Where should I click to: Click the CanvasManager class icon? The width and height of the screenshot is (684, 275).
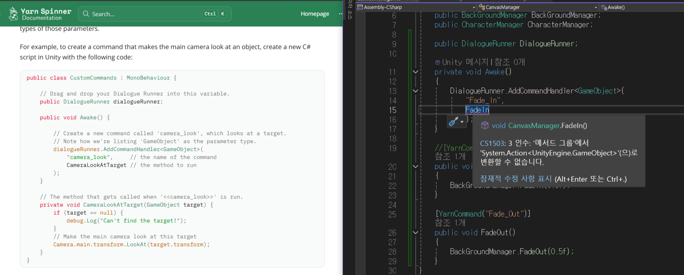pyautogui.click(x=482, y=7)
